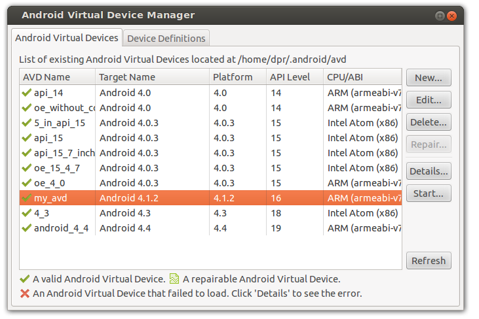This screenshot has height=319, width=479.
Task: Create a new AVD with New... button
Action: click(x=429, y=78)
